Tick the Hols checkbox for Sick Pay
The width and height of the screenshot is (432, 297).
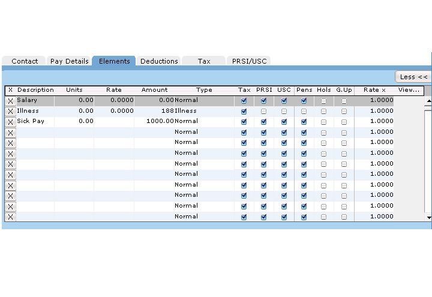click(323, 122)
